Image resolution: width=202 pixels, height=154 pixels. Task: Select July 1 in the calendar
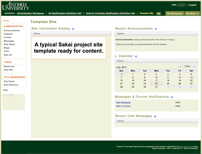(133, 74)
